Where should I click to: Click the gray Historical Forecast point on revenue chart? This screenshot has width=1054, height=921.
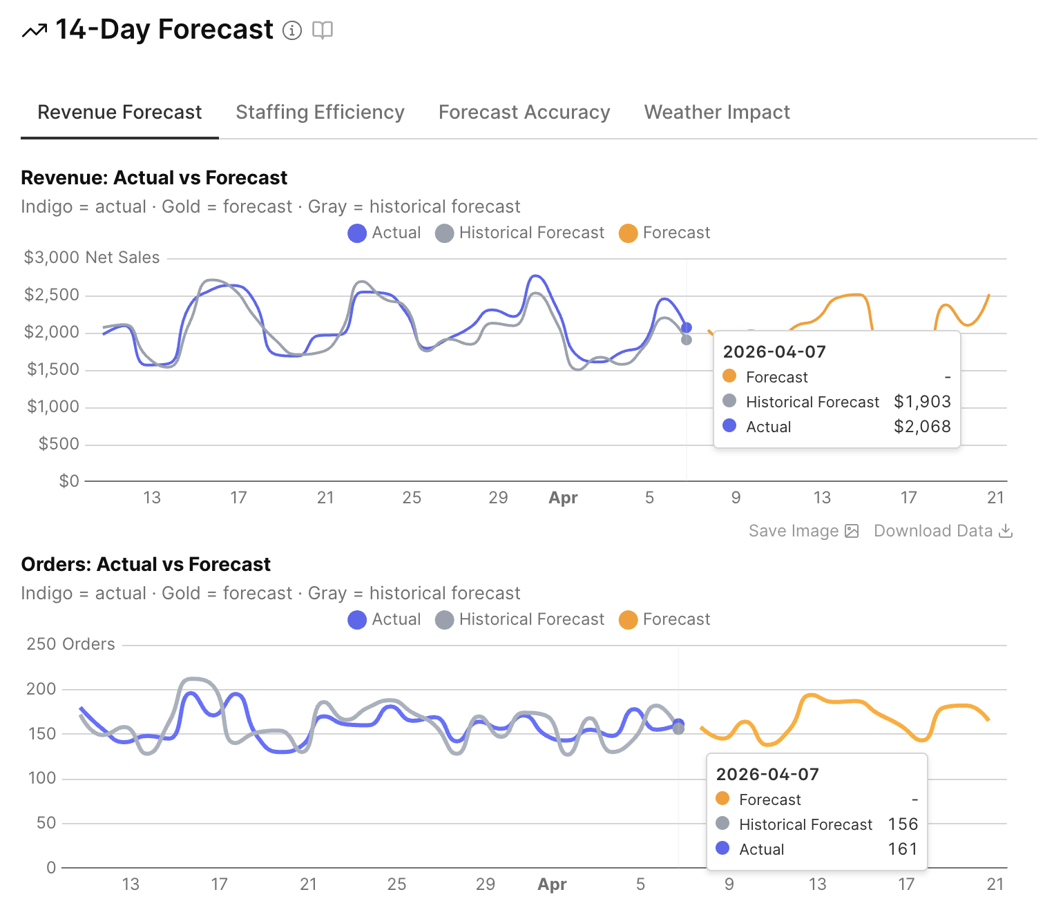click(687, 340)
